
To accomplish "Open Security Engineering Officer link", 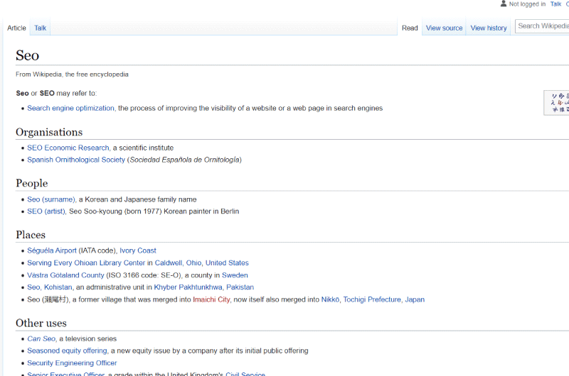I will pos(72,363).
